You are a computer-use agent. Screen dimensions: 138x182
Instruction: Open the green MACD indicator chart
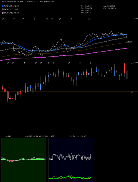pyautogui.click(x=23, y=160)
